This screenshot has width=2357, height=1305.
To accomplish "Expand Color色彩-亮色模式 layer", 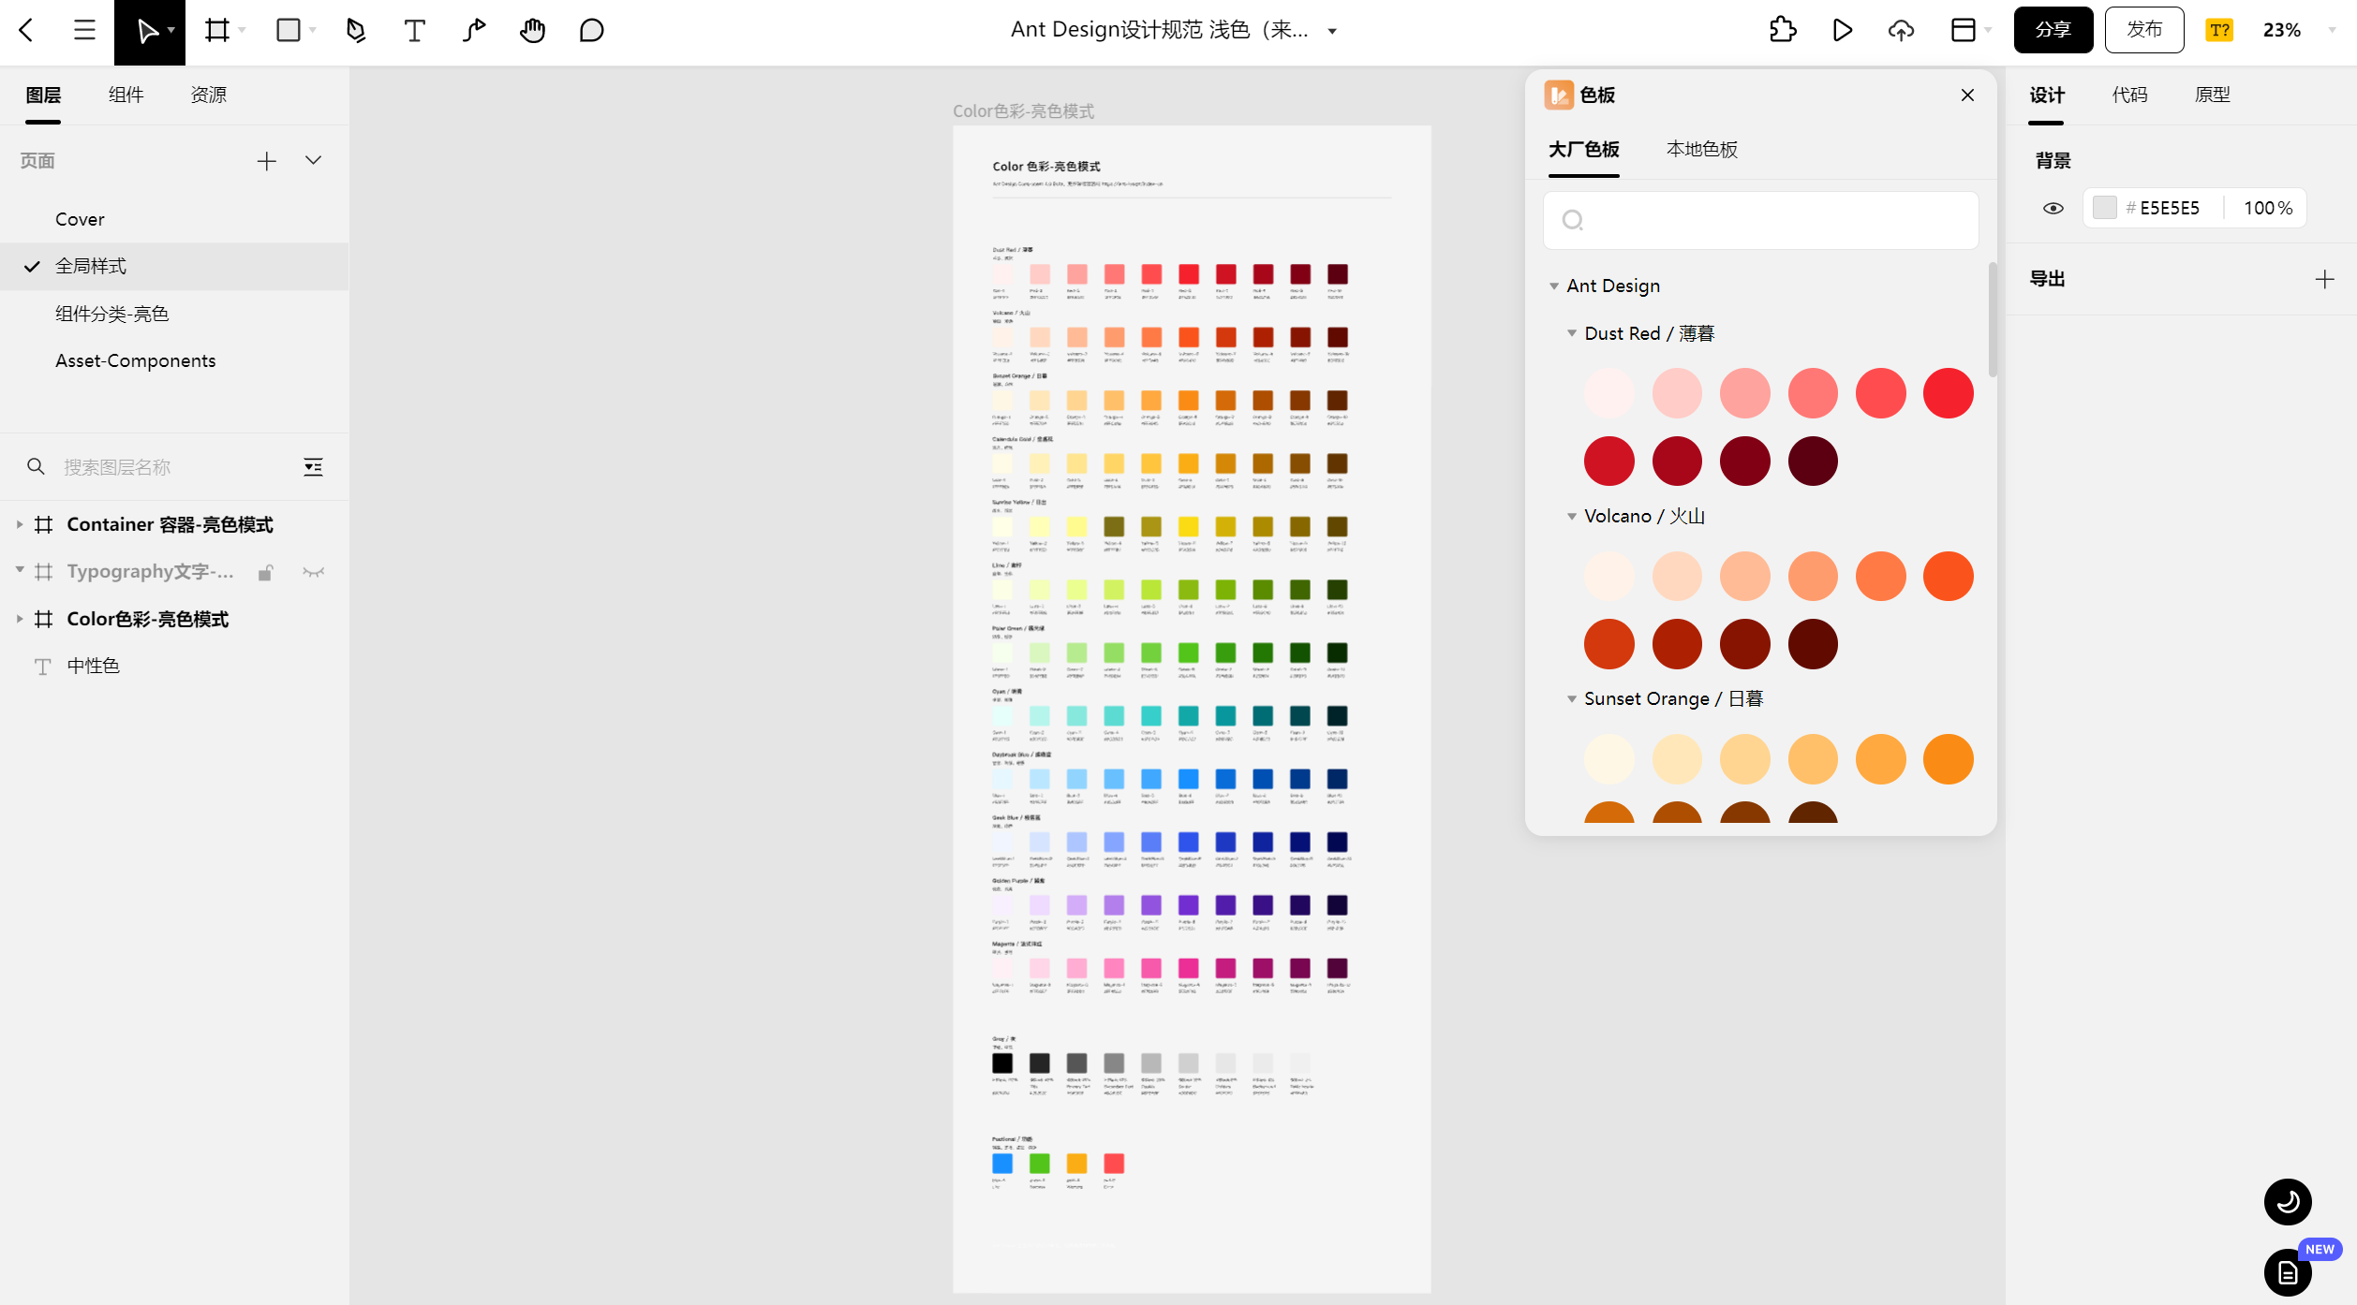I will 20,619.
